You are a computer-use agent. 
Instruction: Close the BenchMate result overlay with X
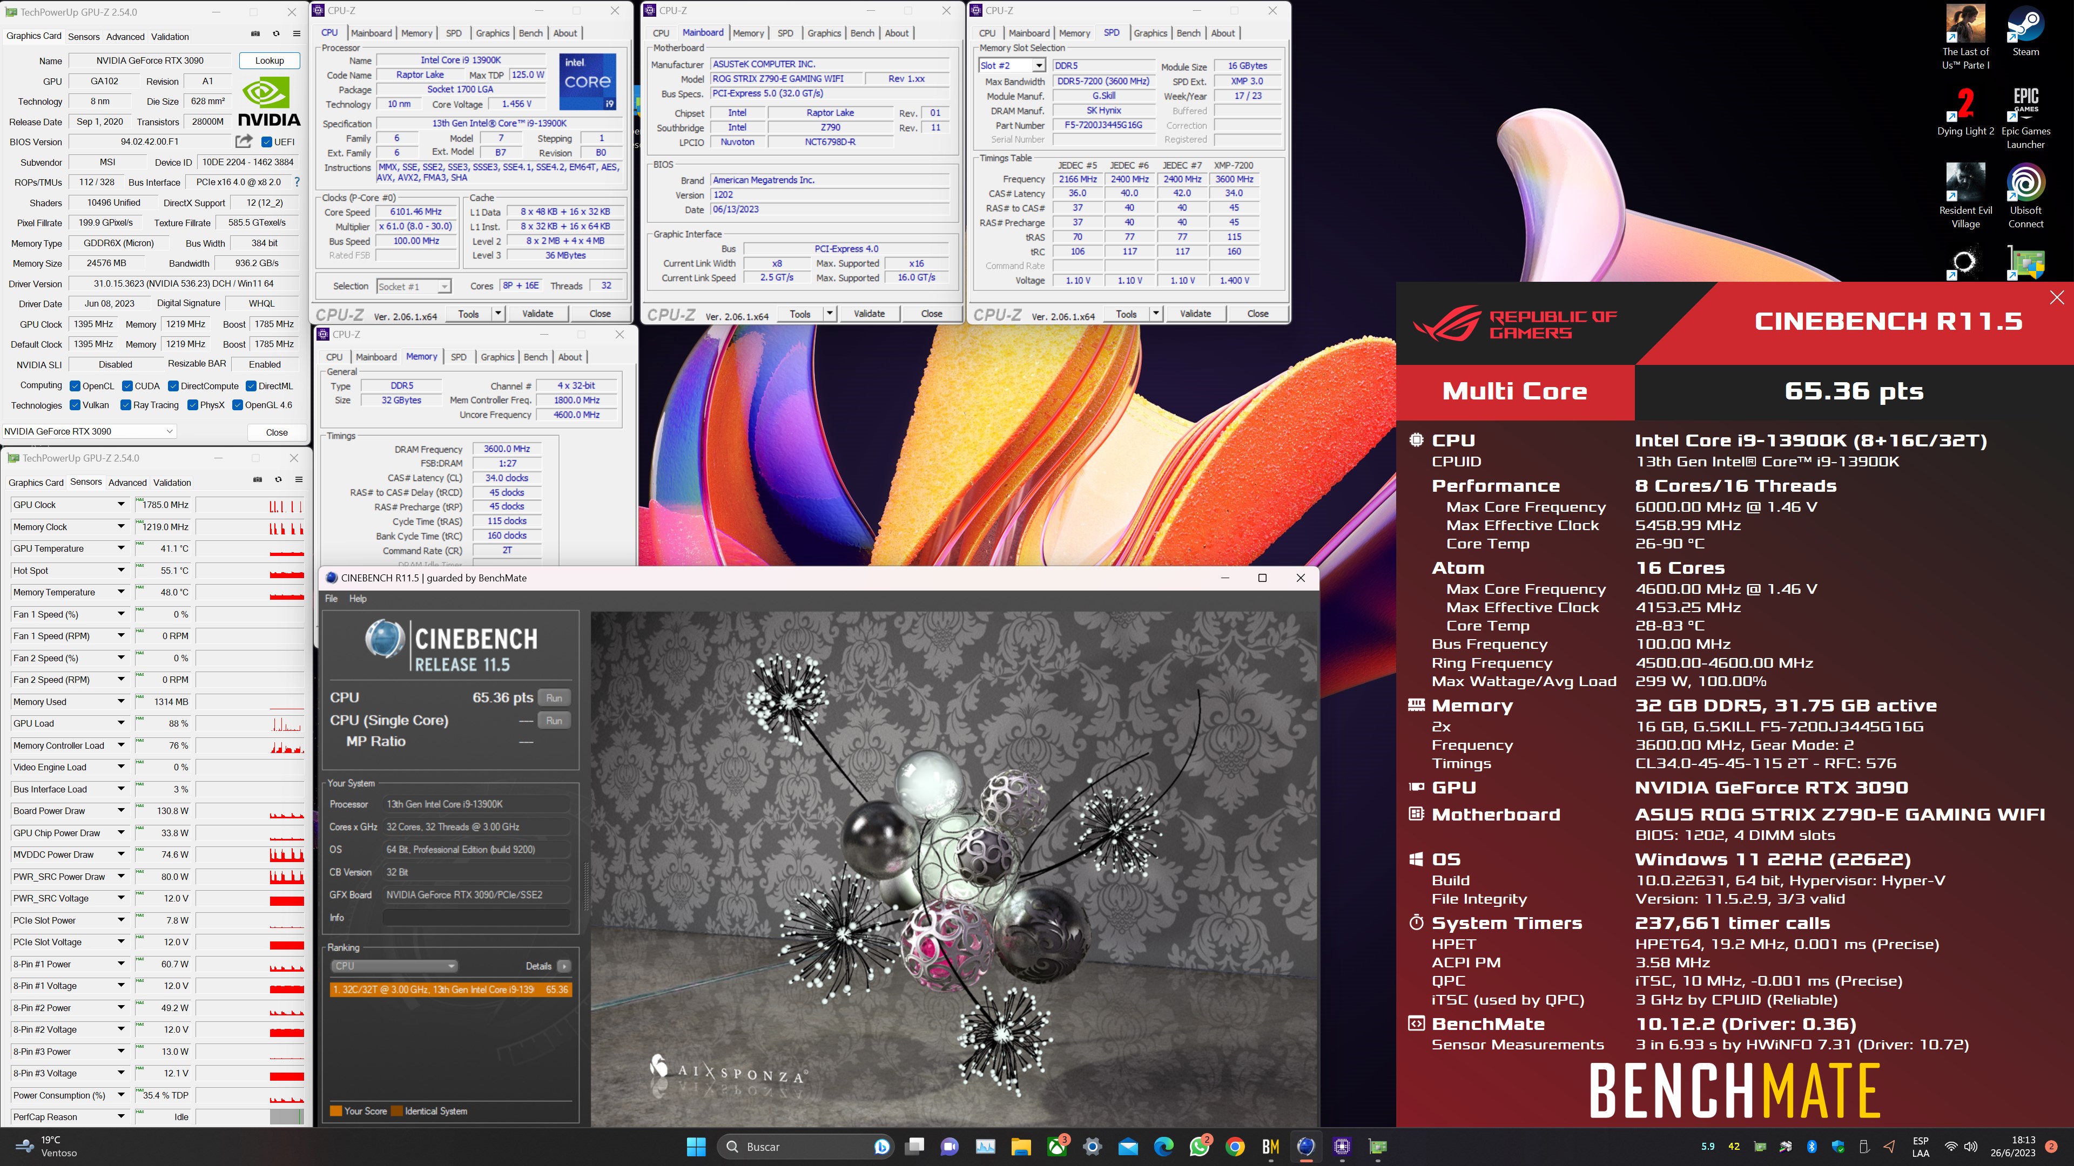[x=2057, y=298]
